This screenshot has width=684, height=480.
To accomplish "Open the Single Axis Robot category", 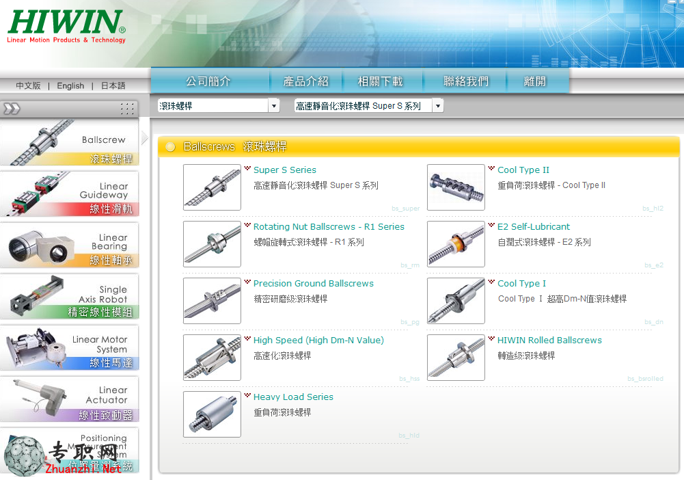I will (70, 297).
